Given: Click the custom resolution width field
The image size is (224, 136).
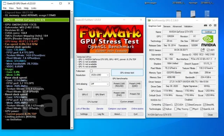Looking at the screenshot, I should (94, 79).
